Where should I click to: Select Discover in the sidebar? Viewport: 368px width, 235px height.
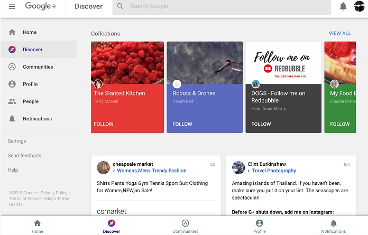click(x=39, y=50)
